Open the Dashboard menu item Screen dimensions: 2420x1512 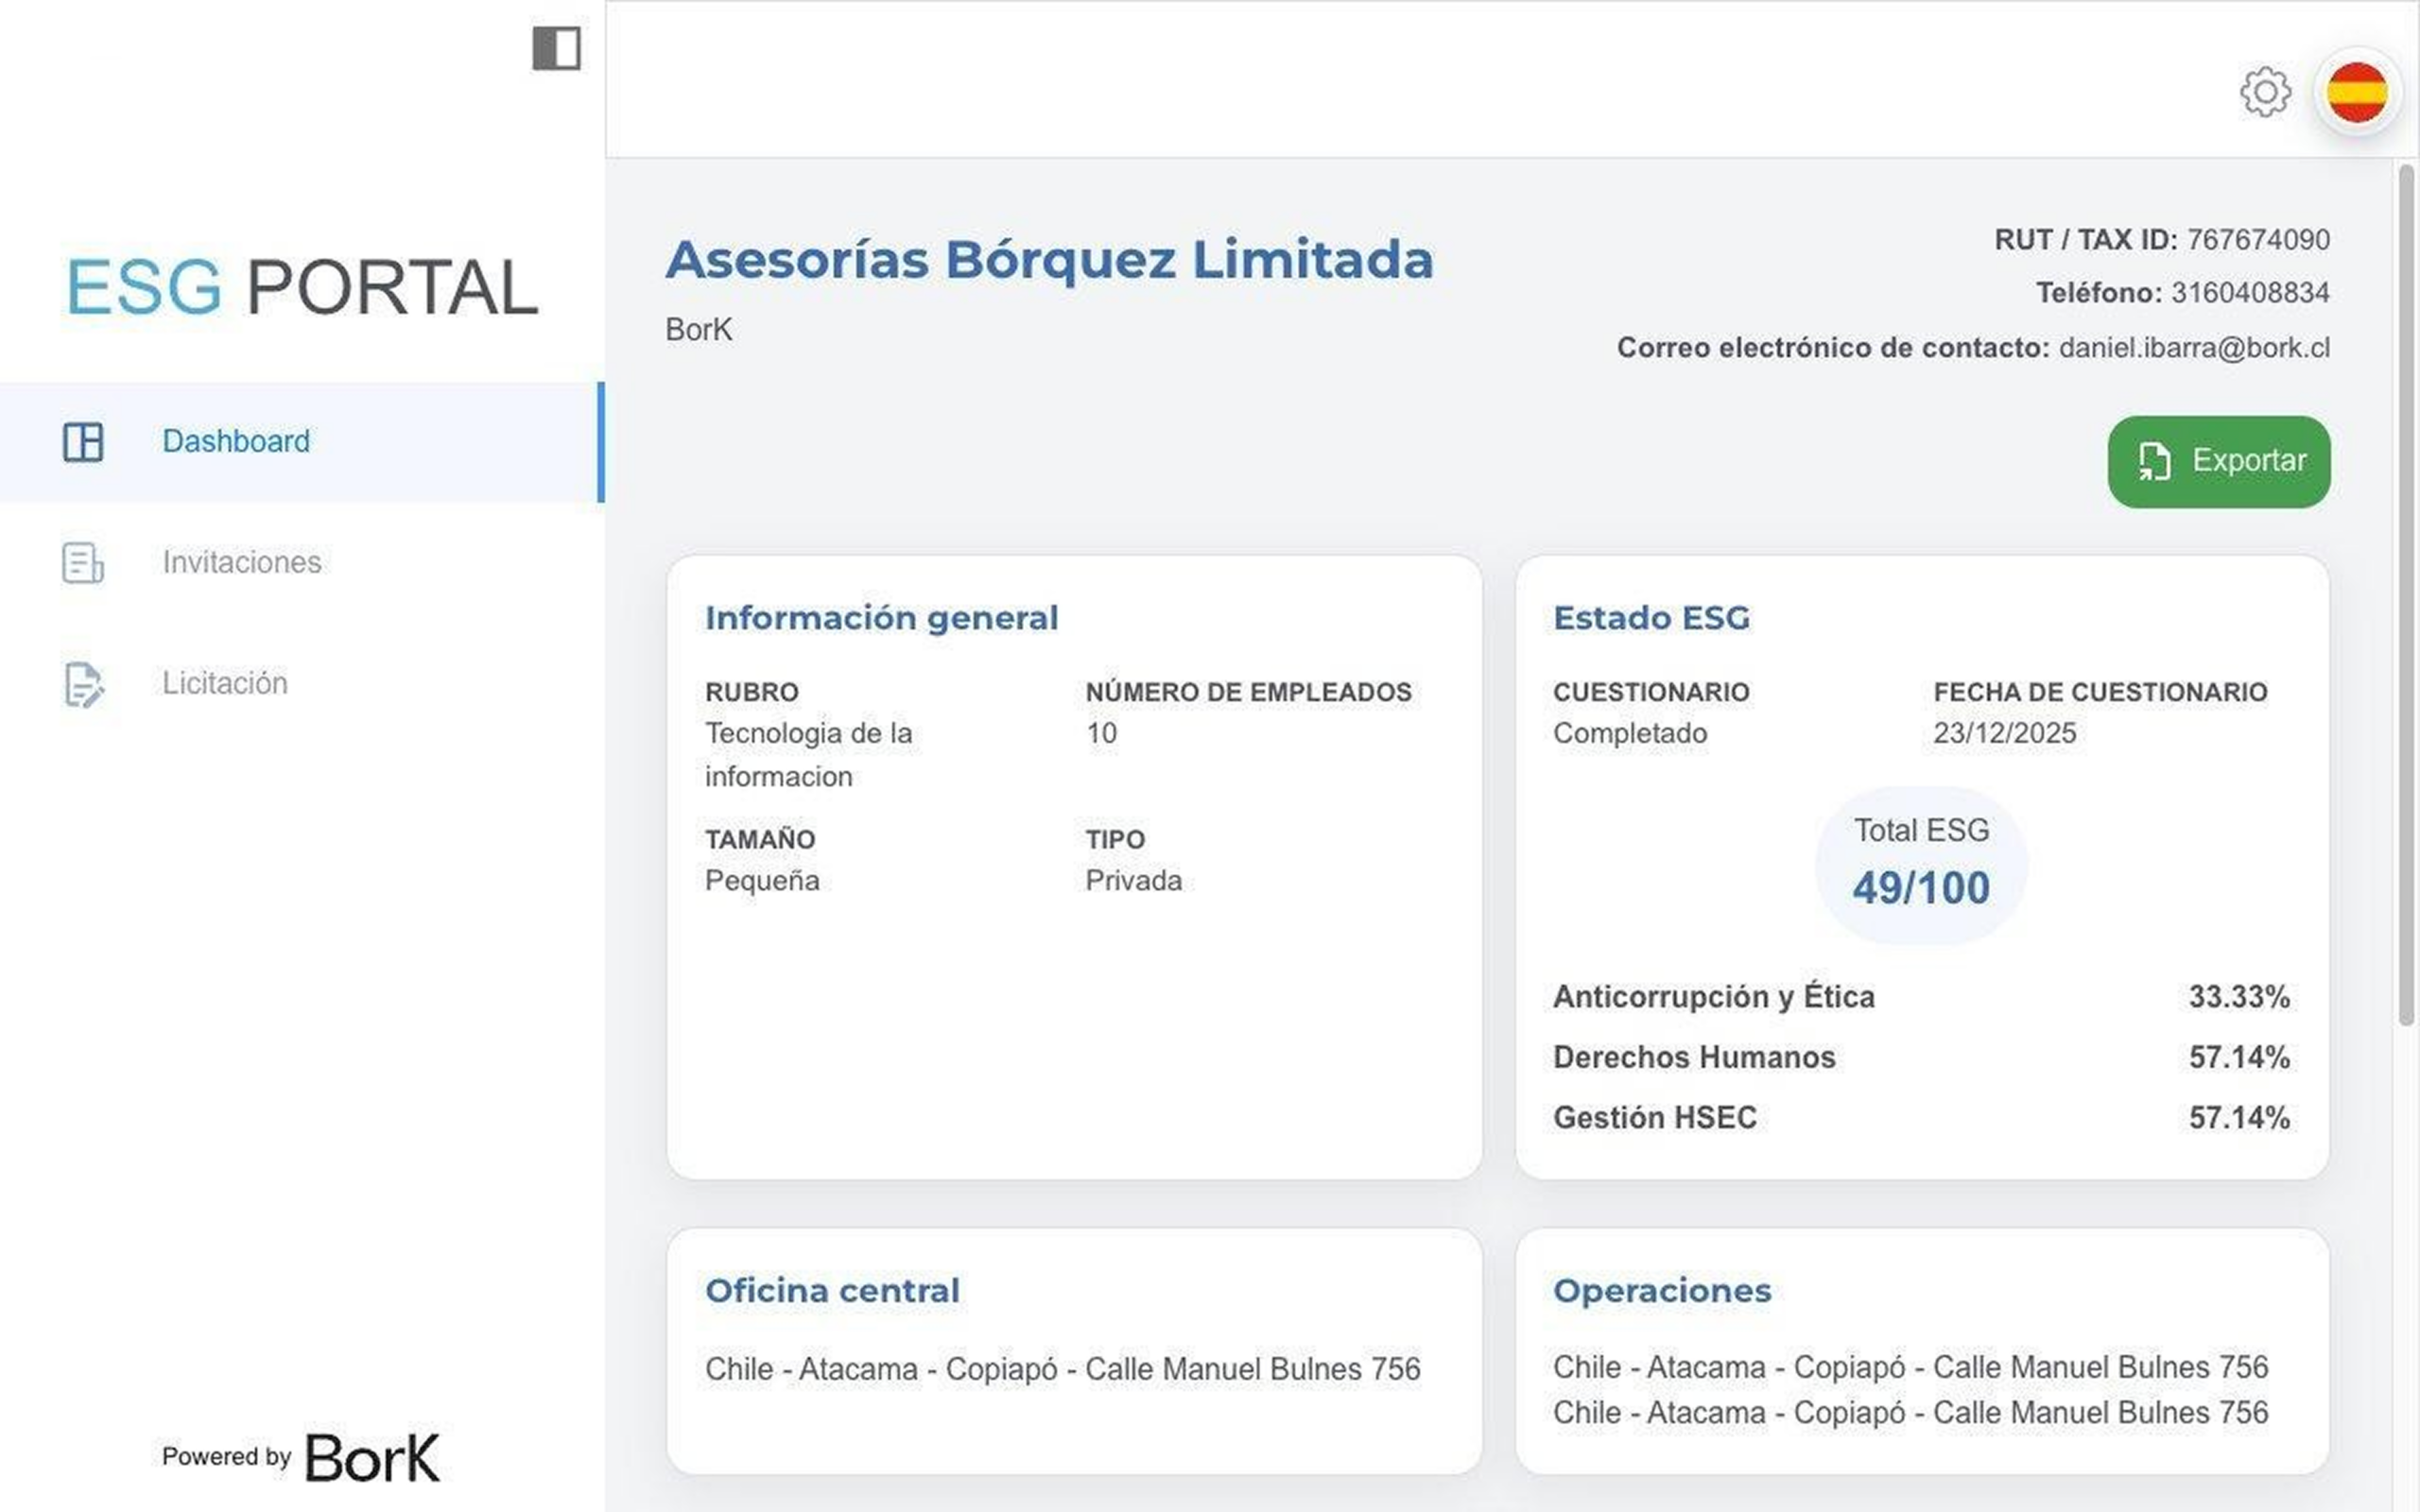tap(236, 442)
